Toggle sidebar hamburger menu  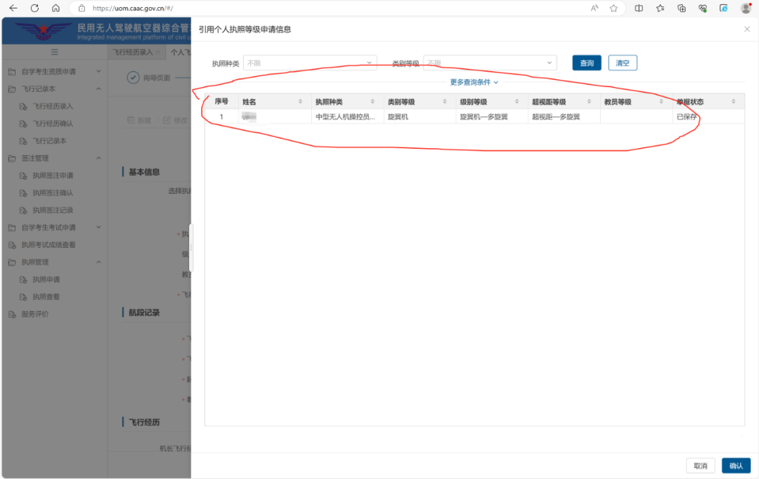tap(54, 52)
